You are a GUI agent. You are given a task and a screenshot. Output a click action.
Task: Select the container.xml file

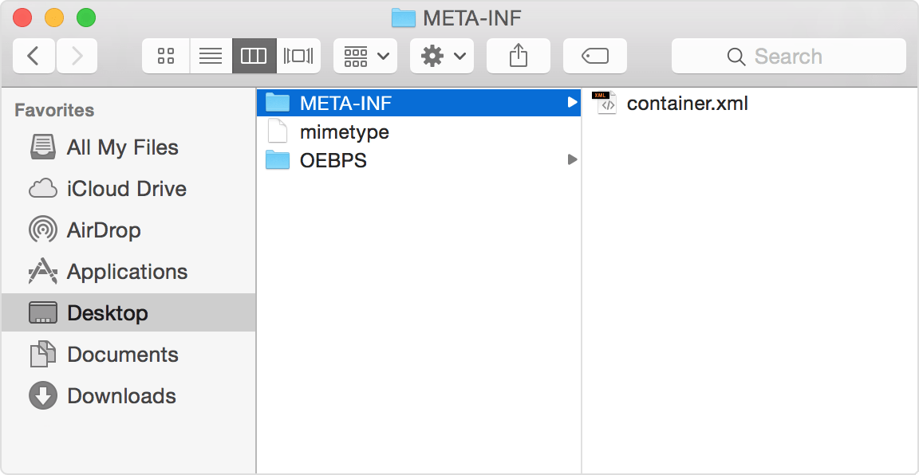687,103
